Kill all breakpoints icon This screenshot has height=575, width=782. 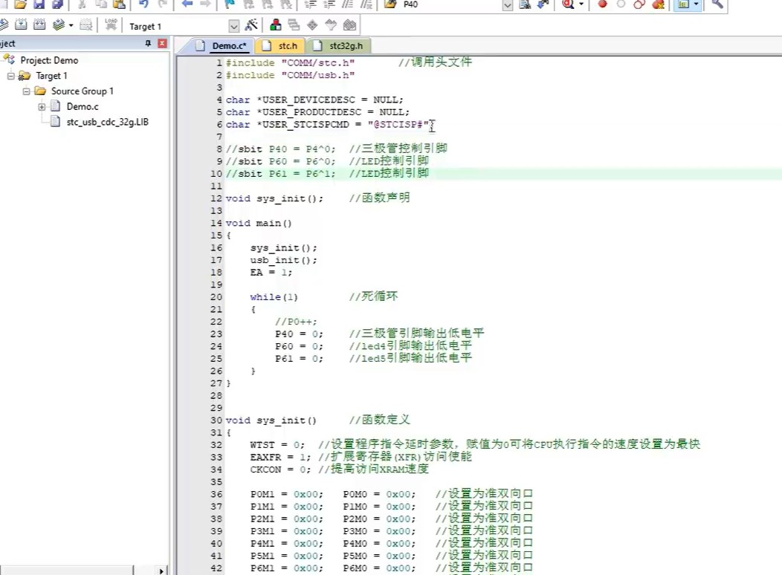pos(658,4)
